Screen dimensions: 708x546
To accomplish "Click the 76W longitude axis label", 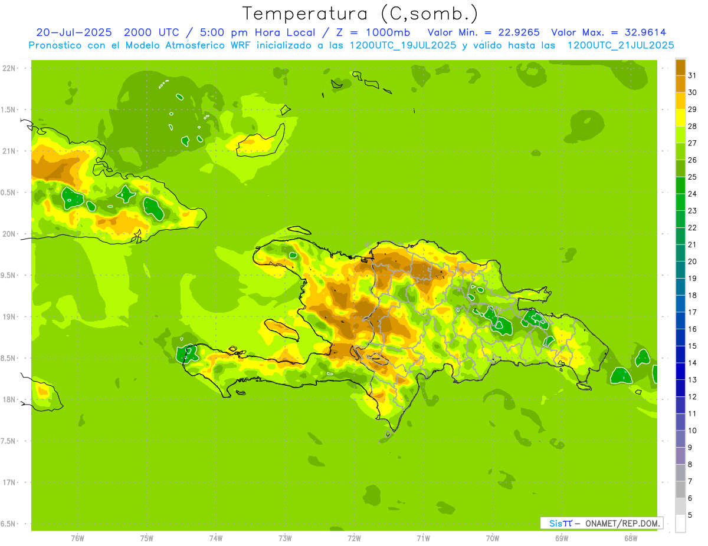I will (x=77, y=538).
